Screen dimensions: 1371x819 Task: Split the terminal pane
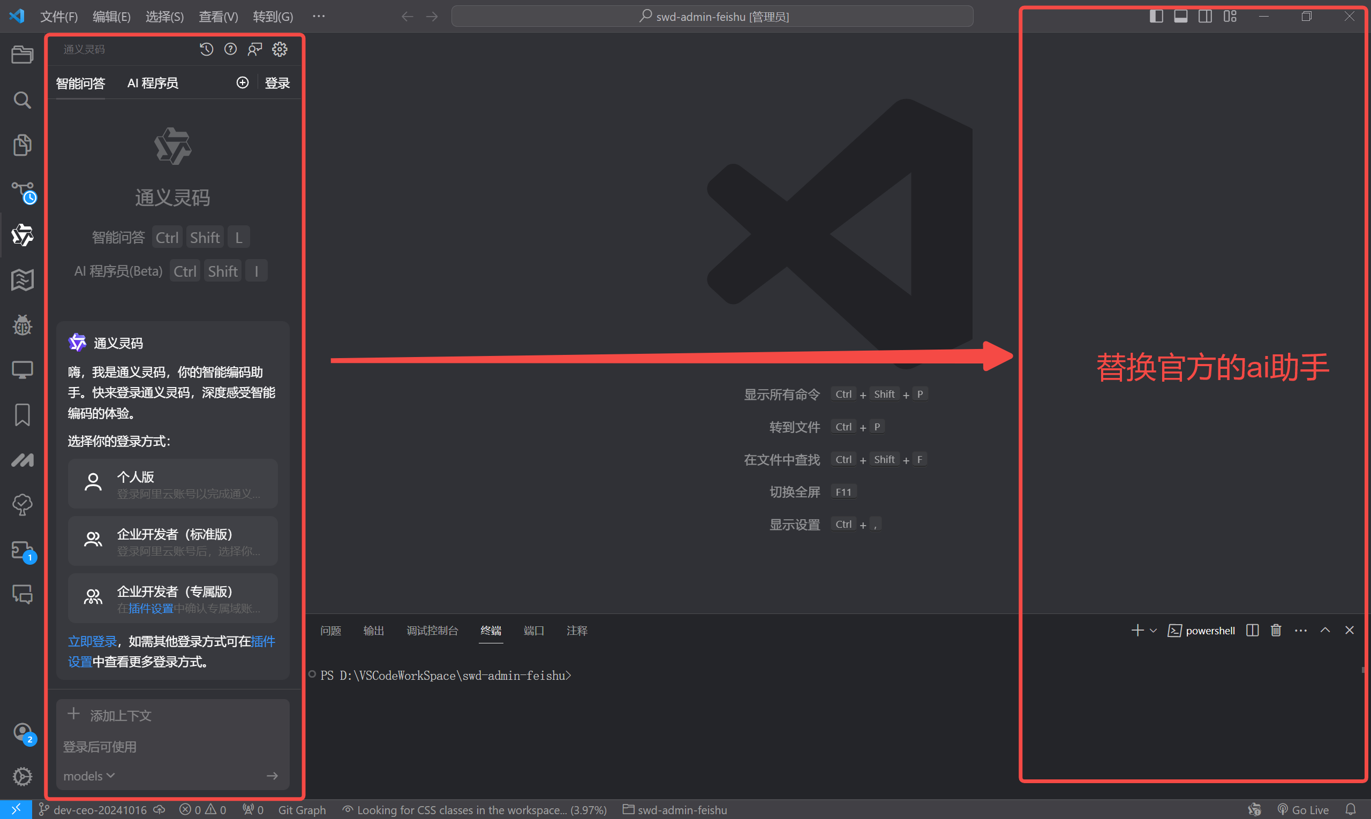(x=1252, y=630)
